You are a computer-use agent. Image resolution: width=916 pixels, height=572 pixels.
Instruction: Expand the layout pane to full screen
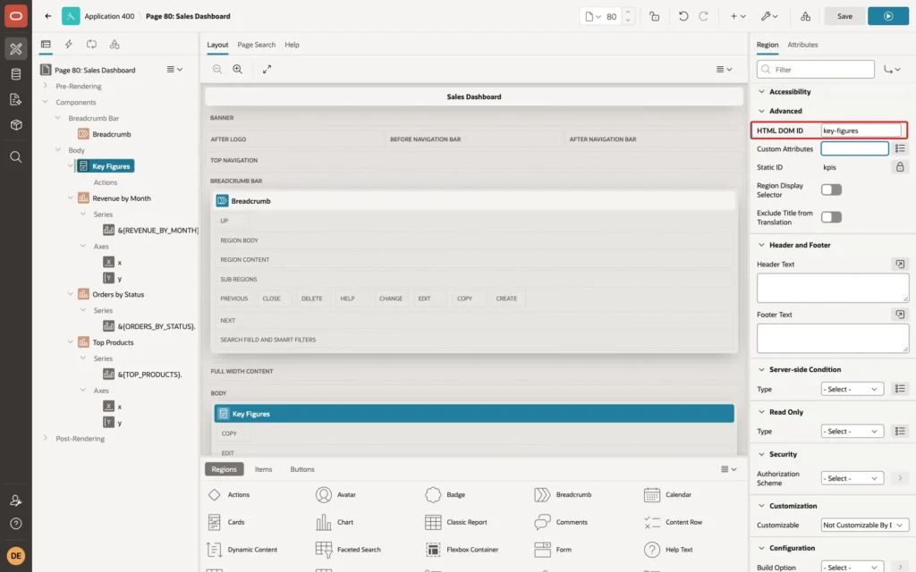[267, 69]
